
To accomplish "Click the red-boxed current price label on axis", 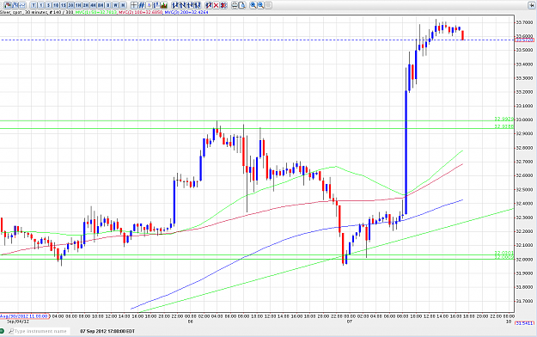I will click(525, 40).
